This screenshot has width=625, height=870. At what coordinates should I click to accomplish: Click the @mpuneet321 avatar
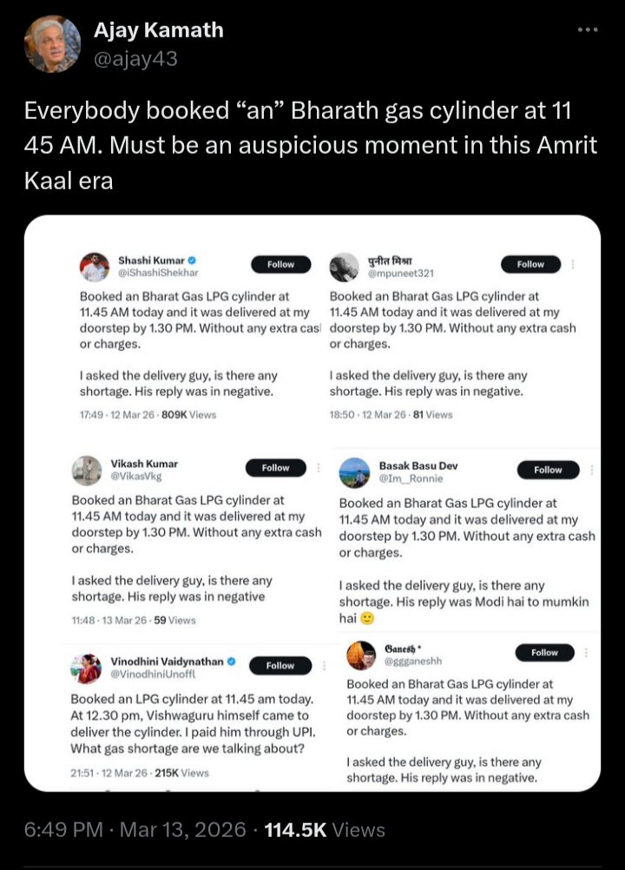(x=345, y=267)
